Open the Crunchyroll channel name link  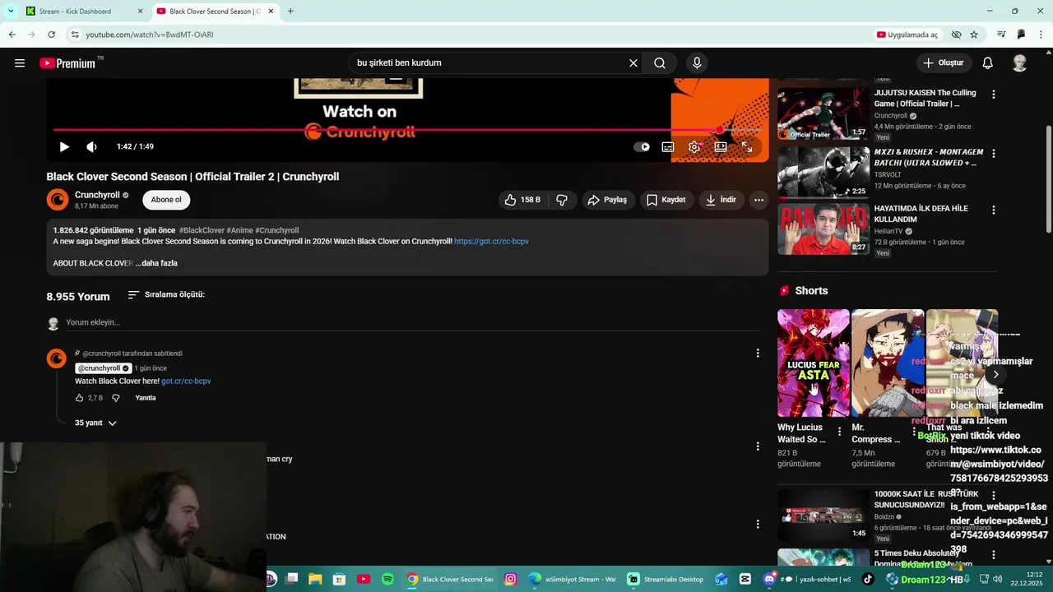(97, 195)
